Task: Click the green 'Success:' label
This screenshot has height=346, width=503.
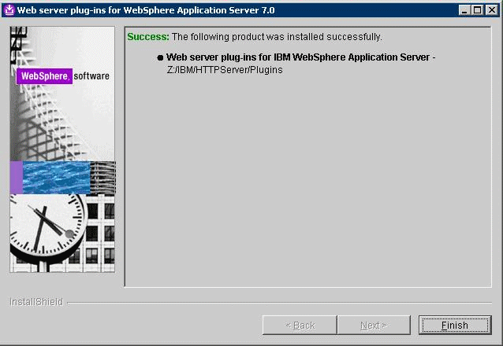Action: 148,37
